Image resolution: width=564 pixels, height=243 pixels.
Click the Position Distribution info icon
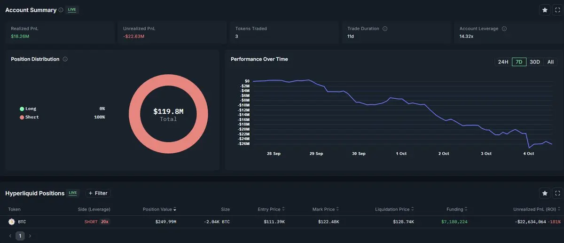coord(65,59)
